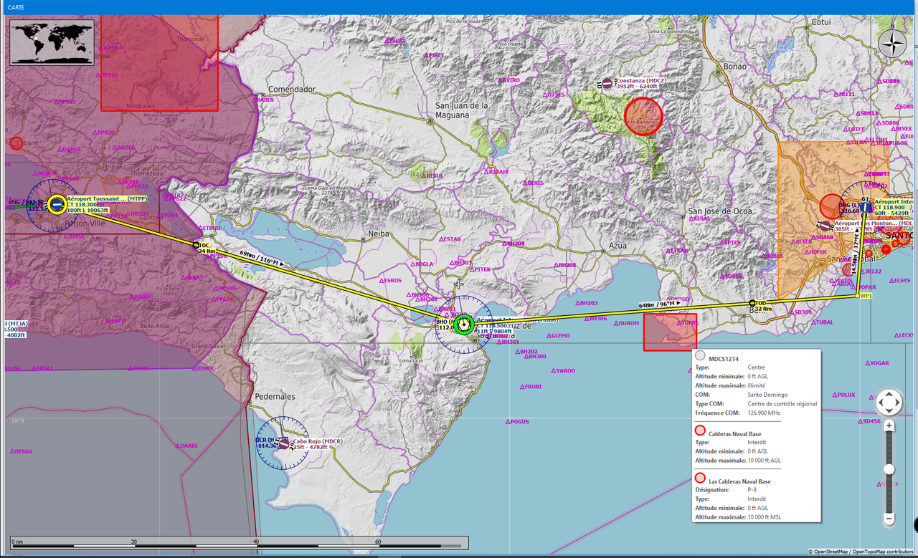This screenshot has width=918, height=558.
Task: Zoom in with the plus button
Action: pyautogui.click(x=889, y=425)
